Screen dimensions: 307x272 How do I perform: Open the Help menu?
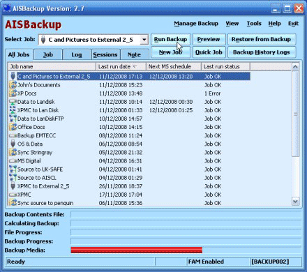point(274,24)
